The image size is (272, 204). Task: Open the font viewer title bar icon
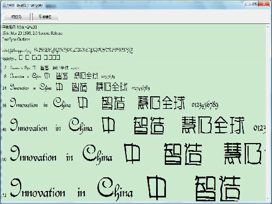coord(4,5)
